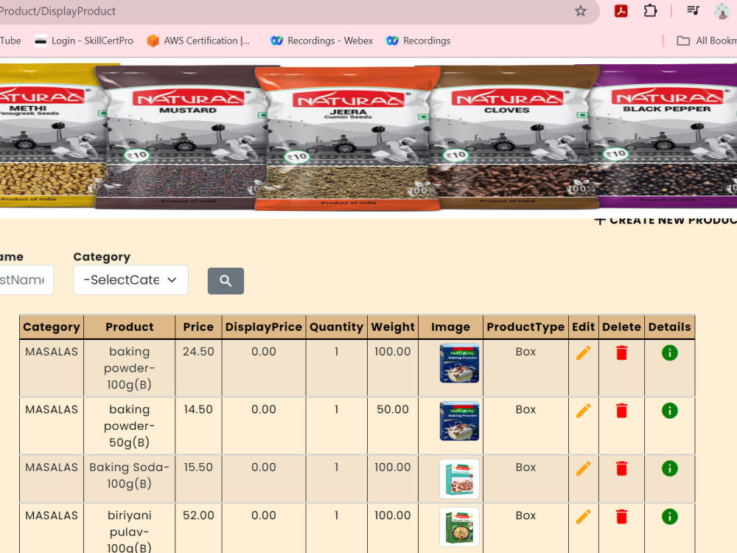This screenshot has height=553, width=737.
Task: Click the Product column header
Action: coord(129,327)
